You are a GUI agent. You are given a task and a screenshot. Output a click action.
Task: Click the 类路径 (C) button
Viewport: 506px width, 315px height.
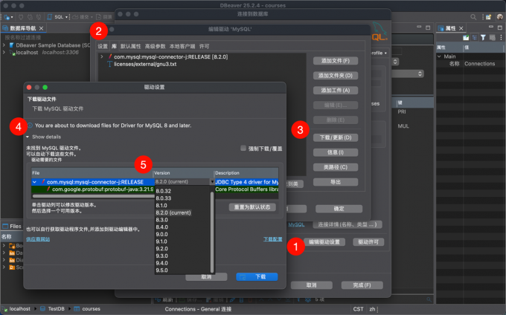tap(336, 167)
